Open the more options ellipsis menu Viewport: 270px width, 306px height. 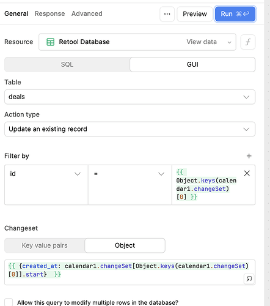coord(167,14)
